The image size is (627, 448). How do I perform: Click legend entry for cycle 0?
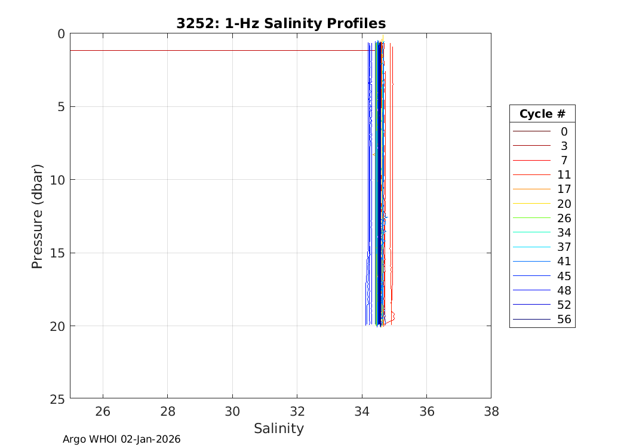pos(564,131)
